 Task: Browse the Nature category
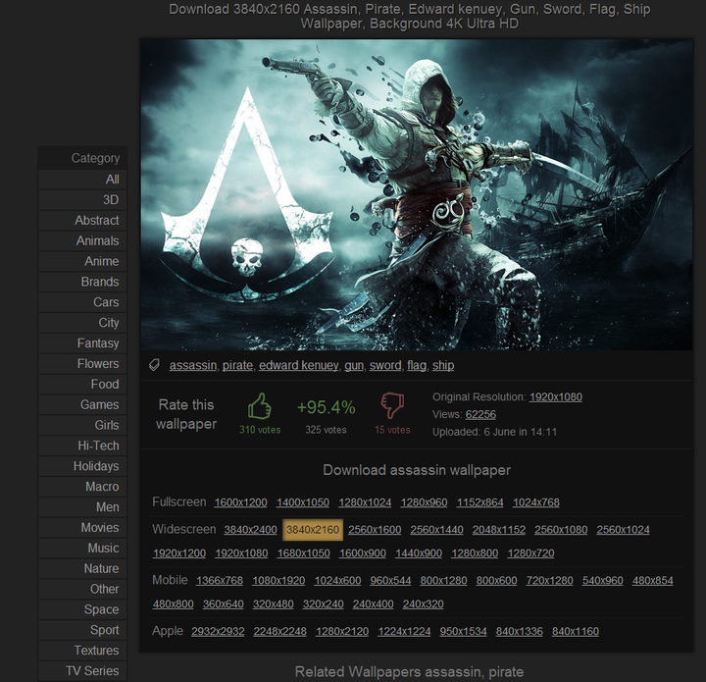[x=82, y=568]
